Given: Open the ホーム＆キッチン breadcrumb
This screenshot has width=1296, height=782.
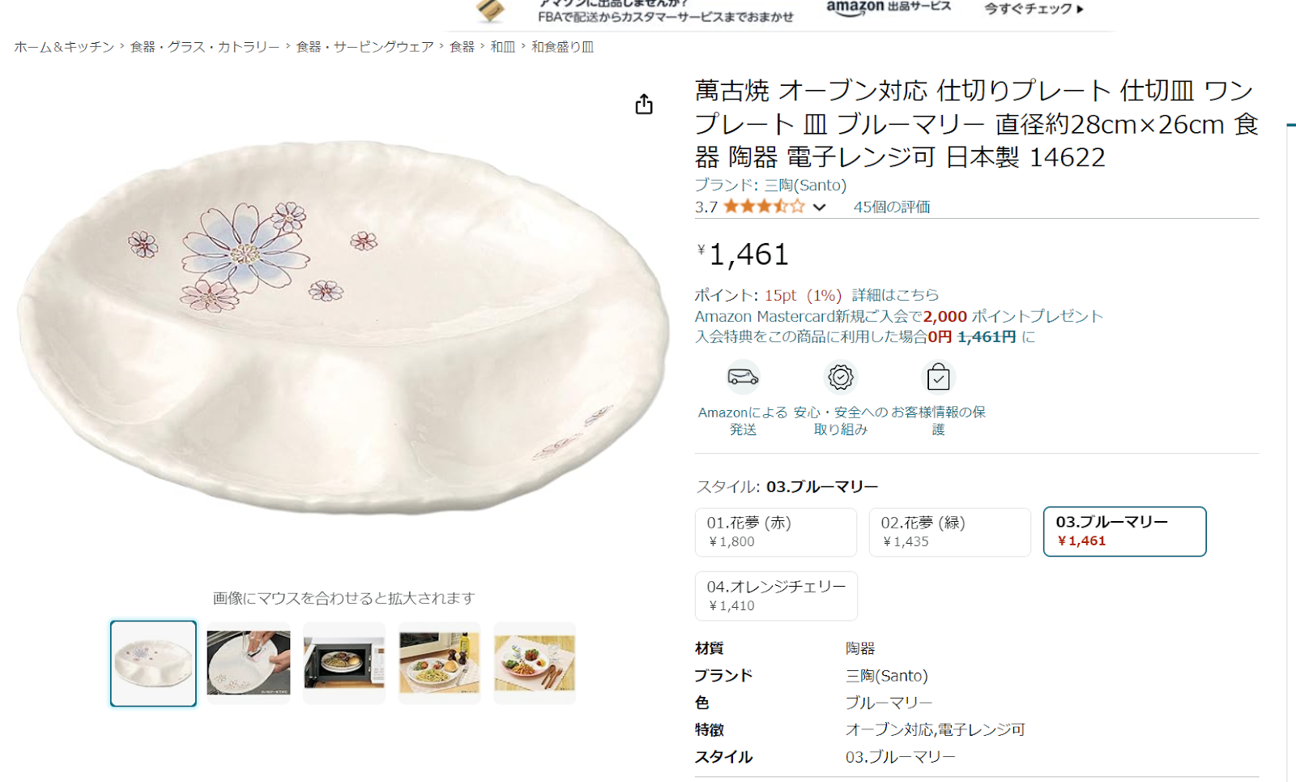Looking at the screenshot, I should click(64, 47).
